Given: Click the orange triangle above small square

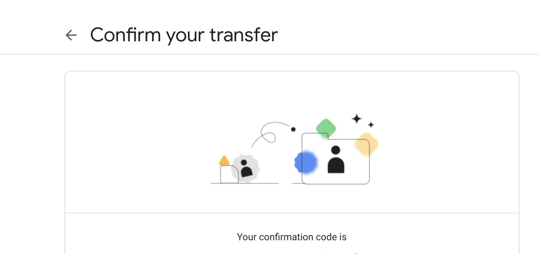Looking at the screenshot, I should (x=224, y=161).
